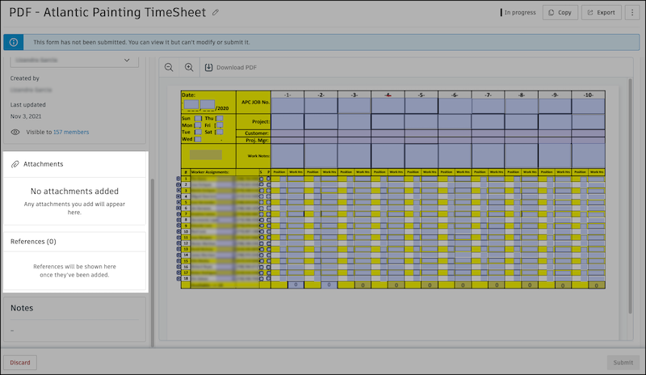
Task: Edit the form title with pencil icon
Action: (215, 12)
